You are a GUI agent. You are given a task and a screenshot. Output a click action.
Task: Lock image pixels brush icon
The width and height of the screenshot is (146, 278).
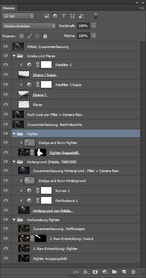tap(29, 36)
